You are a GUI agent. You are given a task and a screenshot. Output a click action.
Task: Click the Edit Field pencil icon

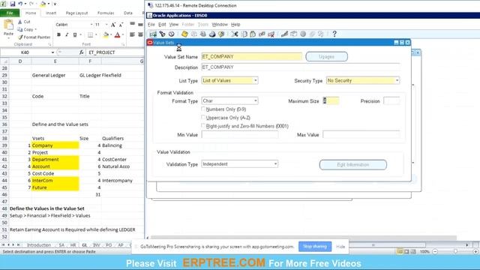284,34
